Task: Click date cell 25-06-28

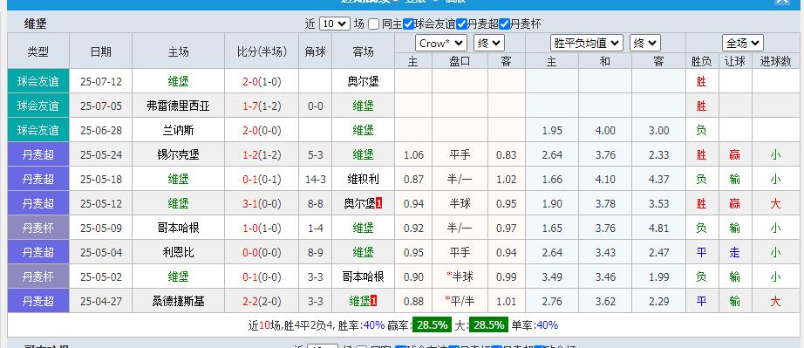Action: (101, 131)
